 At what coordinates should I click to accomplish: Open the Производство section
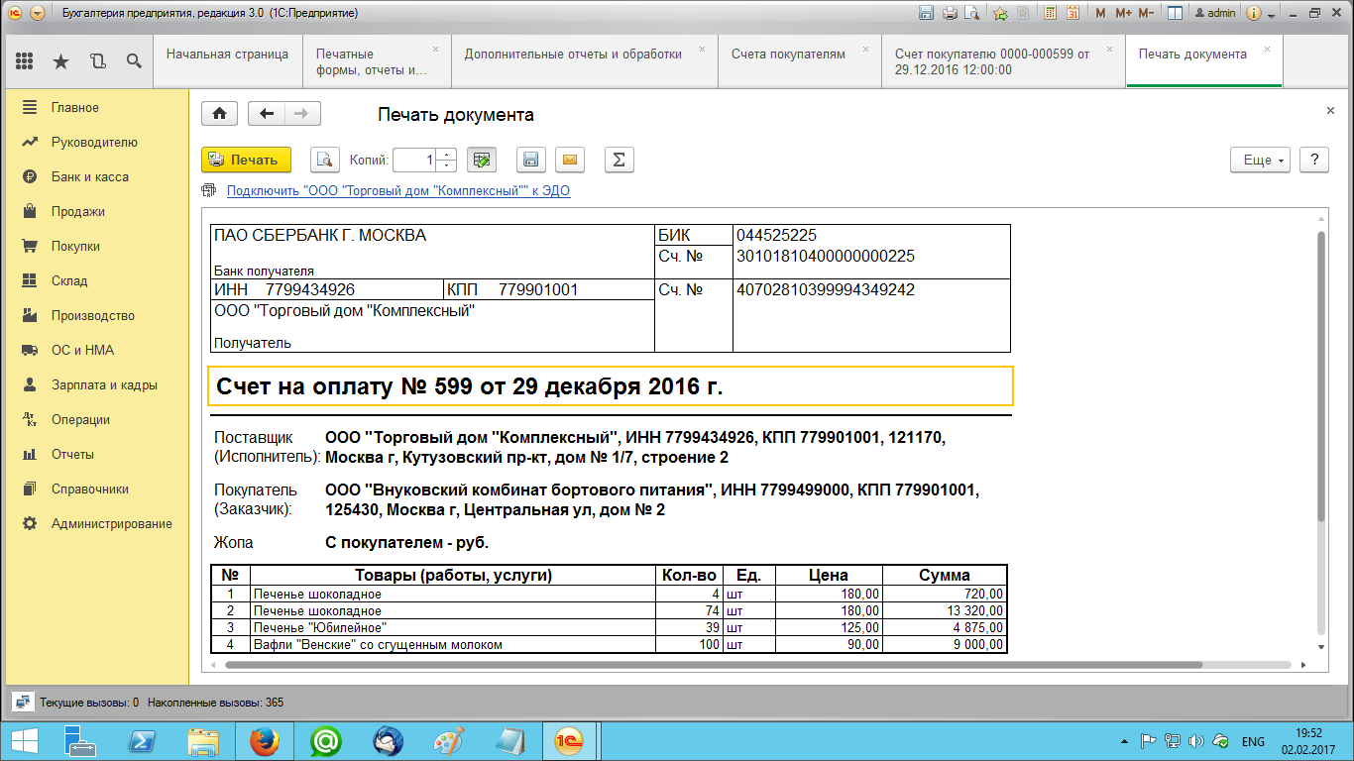[97, 315]
